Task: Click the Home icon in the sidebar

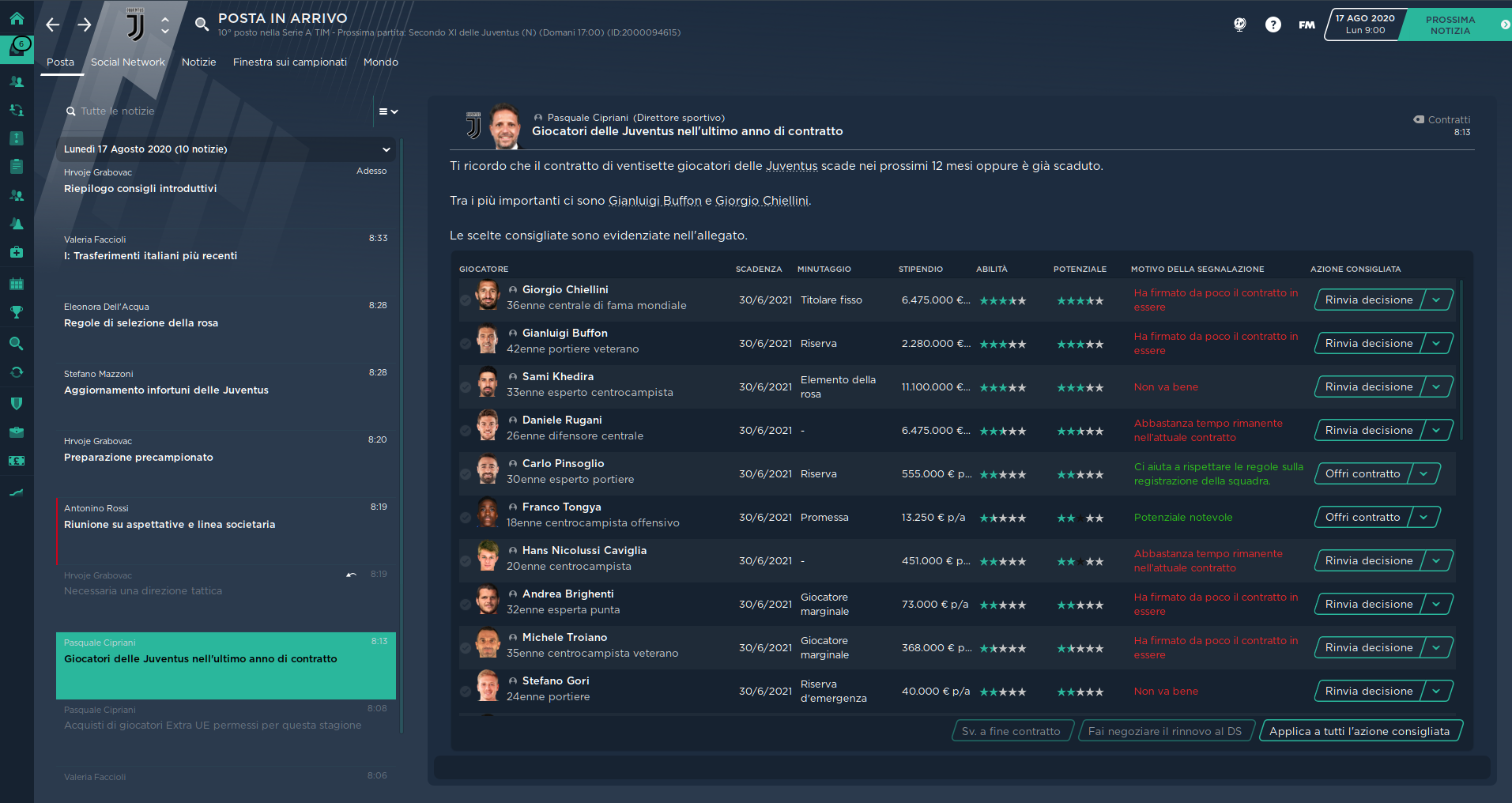Action: pyautogui.click(x=17, y=18)
